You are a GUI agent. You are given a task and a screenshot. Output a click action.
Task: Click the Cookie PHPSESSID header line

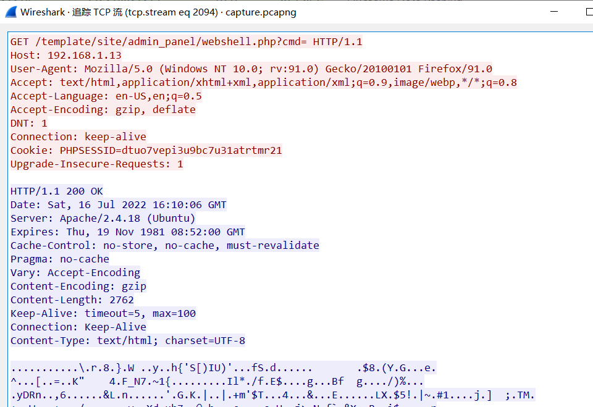click(x=146, y=151)
